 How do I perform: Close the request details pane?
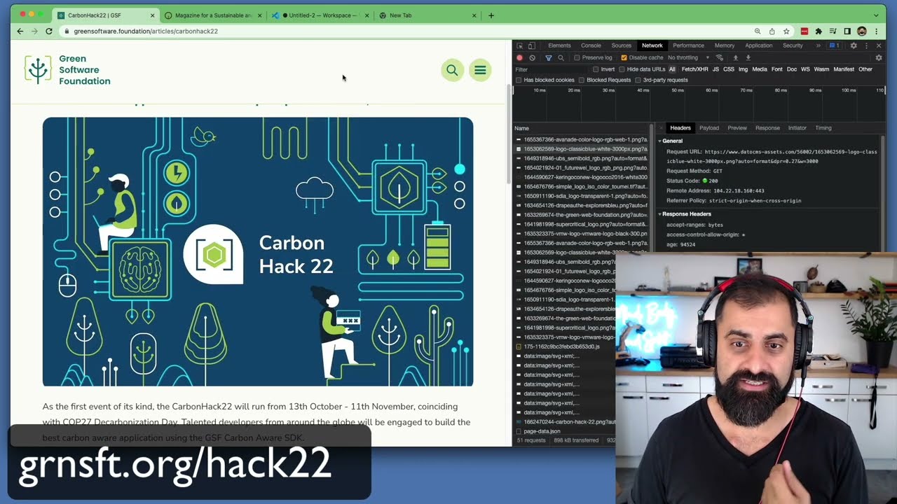[x=660, y=128]
